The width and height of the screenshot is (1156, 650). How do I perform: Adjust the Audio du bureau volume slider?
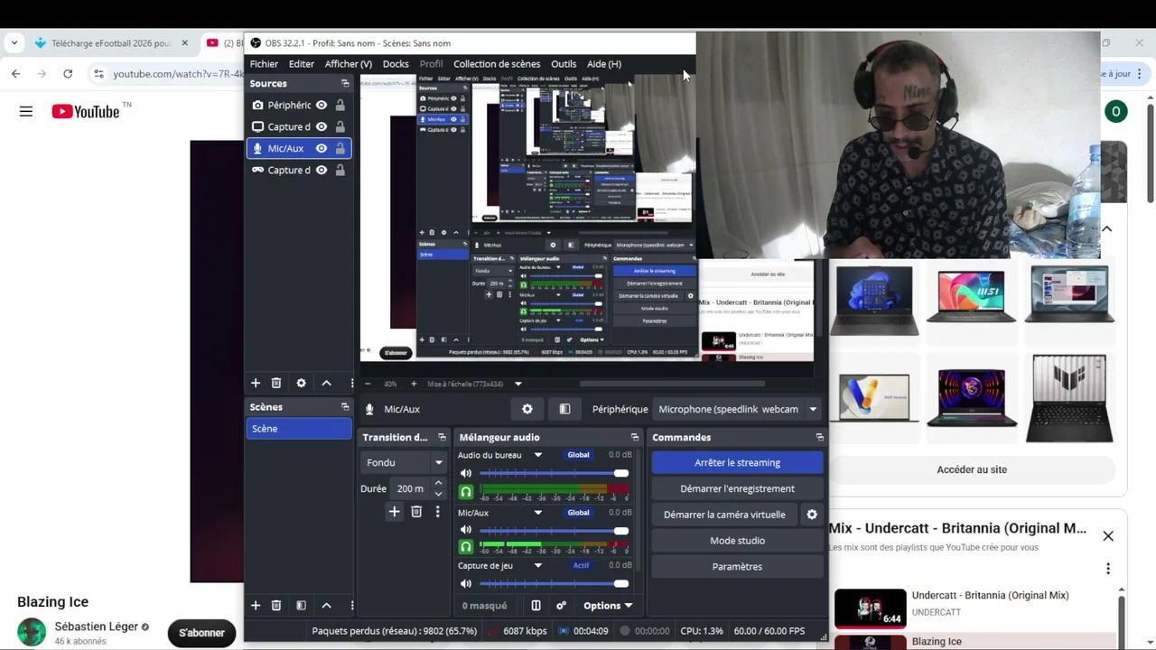pyautogui.click(x=554, y=473)
